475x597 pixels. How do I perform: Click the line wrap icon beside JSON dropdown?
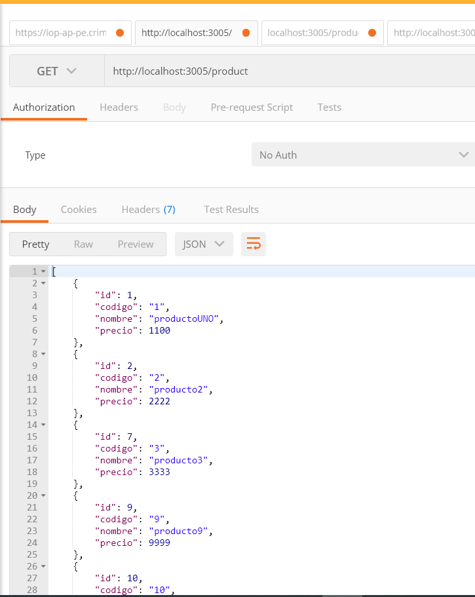tap(253, 244)
